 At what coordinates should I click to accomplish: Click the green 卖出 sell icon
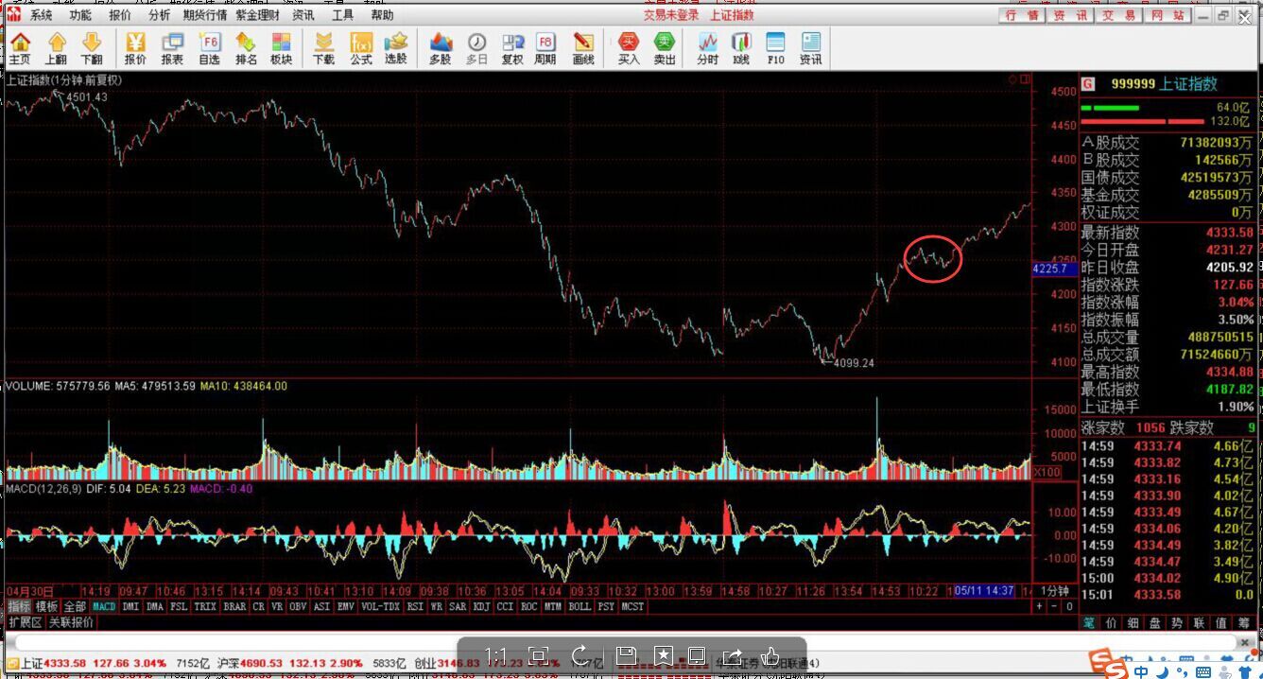[x=665, y=47]
